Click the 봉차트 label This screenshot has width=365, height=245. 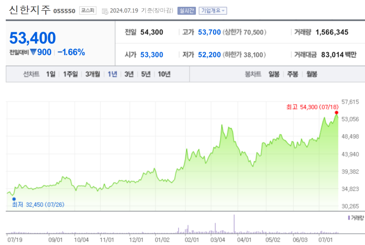tap(253, 74)
